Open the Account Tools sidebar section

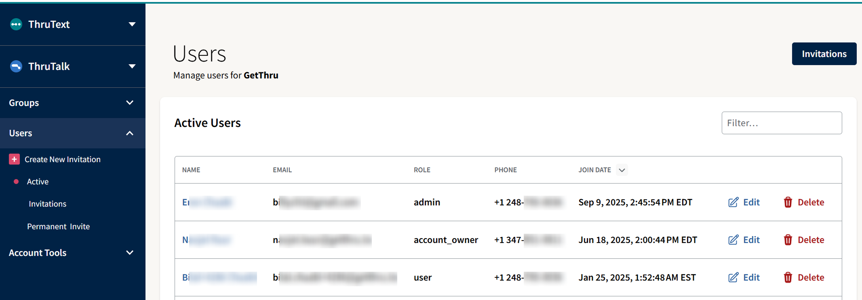73,253
